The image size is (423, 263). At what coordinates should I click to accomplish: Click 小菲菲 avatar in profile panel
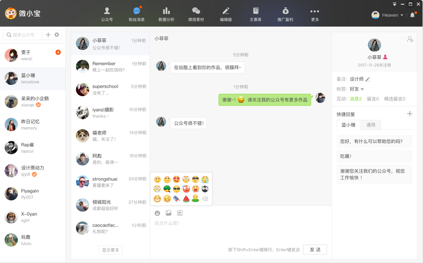click(x=375, y=45)
